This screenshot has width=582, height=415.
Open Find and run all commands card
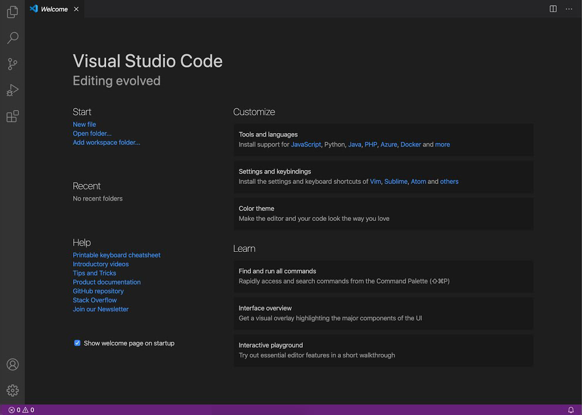[x=384, y=276]
